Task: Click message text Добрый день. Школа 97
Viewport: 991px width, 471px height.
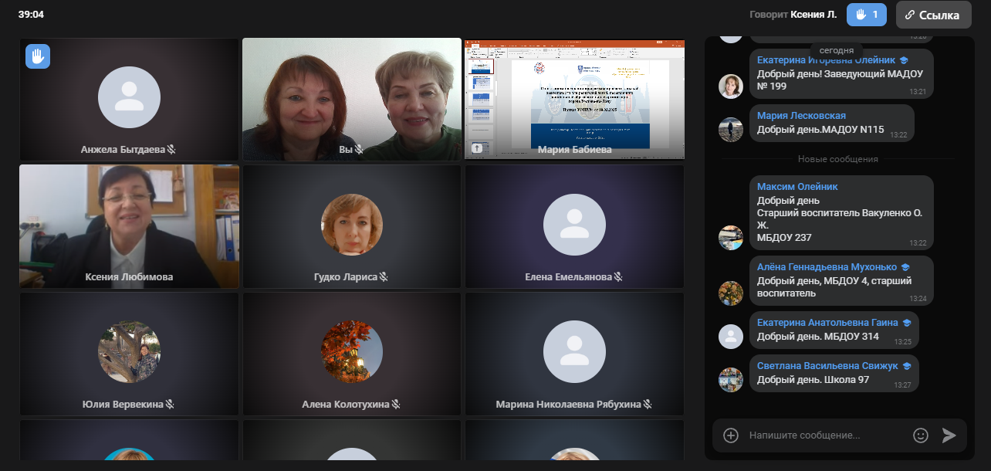Action: coord(813,380)
